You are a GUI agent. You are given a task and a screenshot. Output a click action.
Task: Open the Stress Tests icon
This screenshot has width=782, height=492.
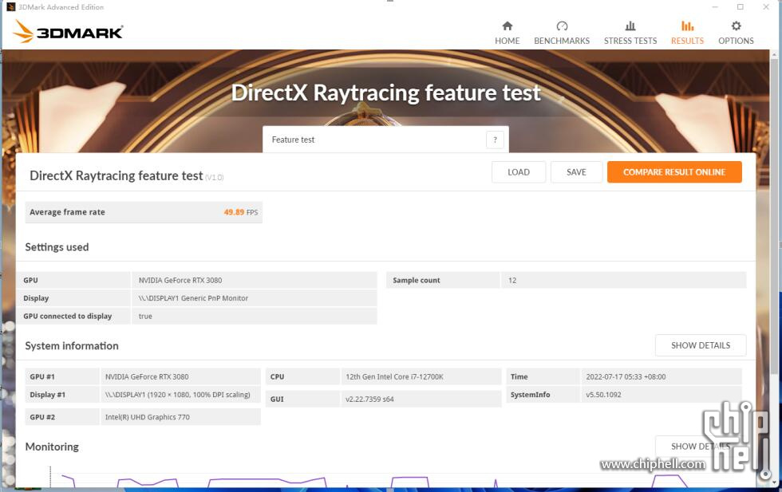pos(630,26)
